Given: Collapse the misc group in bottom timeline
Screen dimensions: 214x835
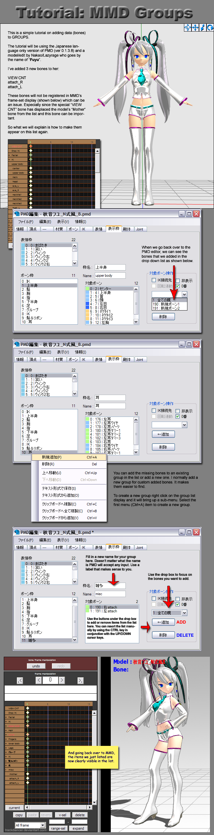Looking at the screenshot, I should click(x=6, y=770).
